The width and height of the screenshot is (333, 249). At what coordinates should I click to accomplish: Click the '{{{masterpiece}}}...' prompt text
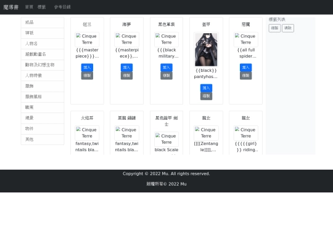(87, 53)
